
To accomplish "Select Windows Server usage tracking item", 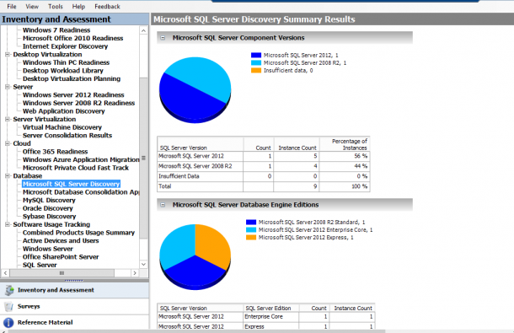I will click(47, 249).
